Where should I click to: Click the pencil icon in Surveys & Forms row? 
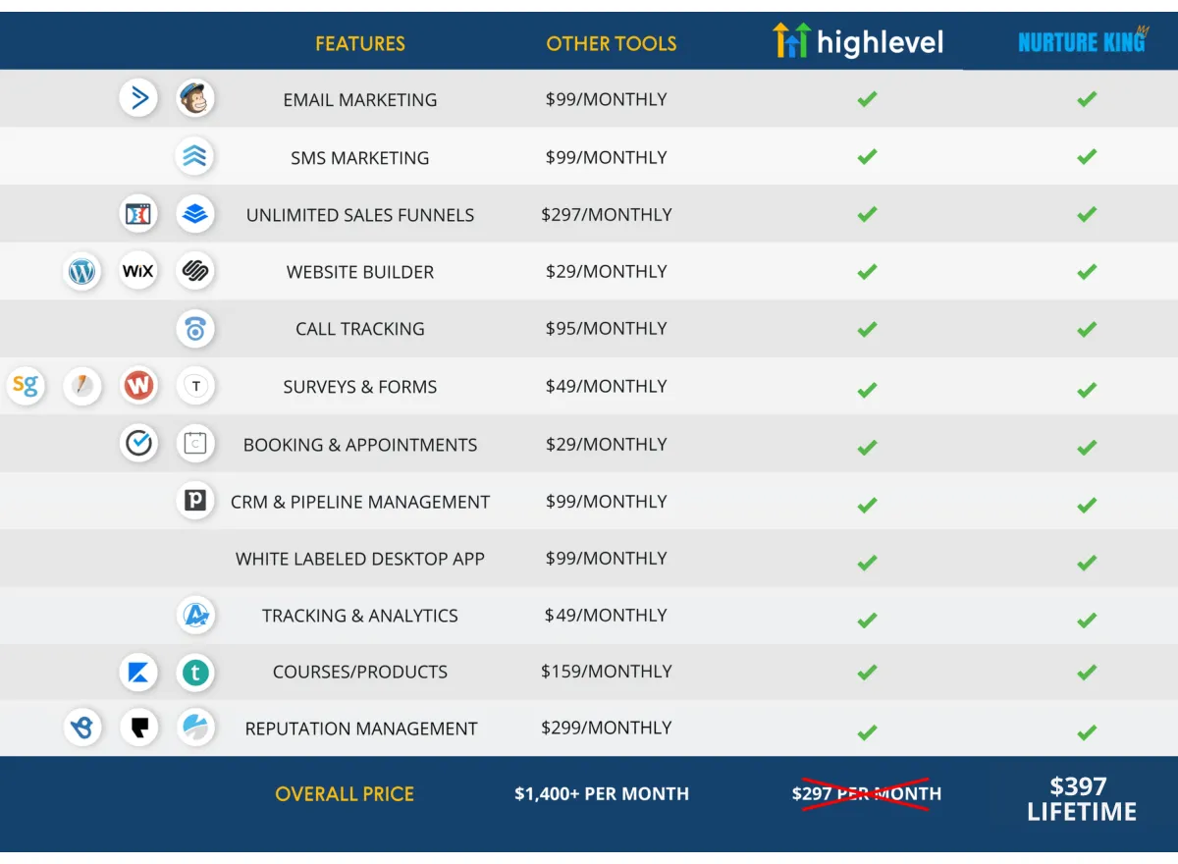(x=82, y=385)
